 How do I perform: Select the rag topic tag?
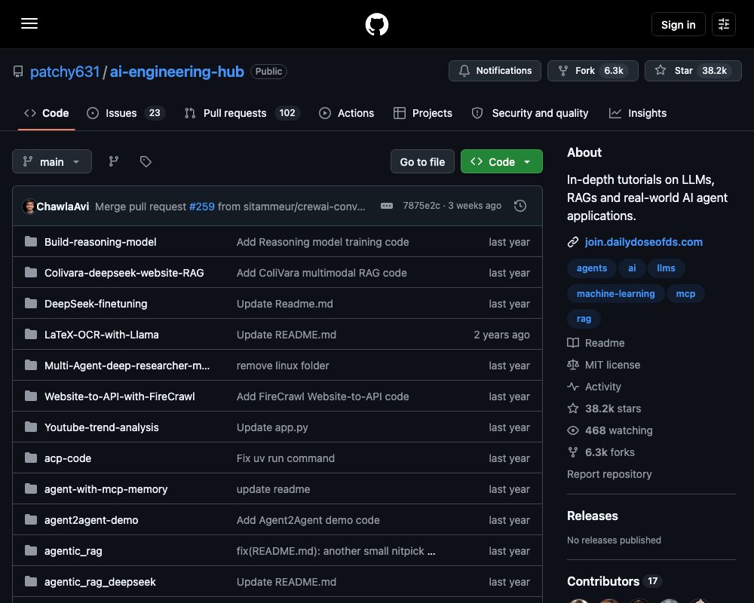tap(584, 318)
